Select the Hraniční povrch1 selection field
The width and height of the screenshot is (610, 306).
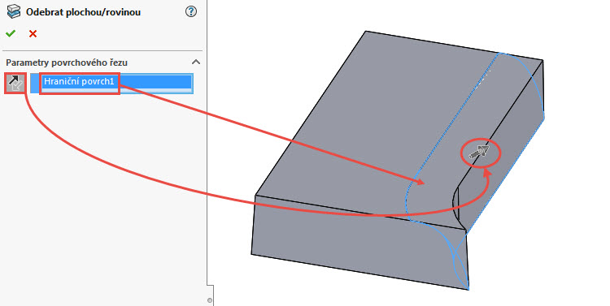click(x=111, y=83)
